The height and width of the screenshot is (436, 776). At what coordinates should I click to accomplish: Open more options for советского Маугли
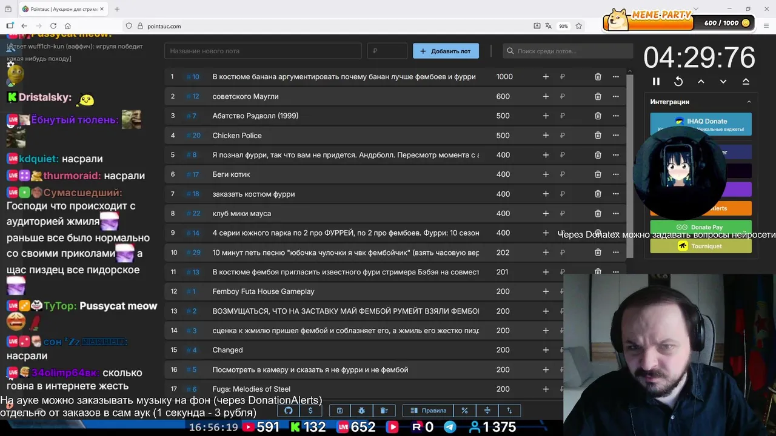click(616, 96)
